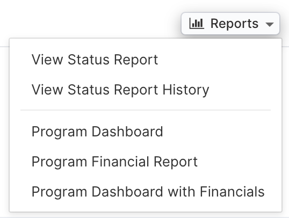This screenshot has height=218, width=289.
Task: Select Program Dashboard with Financials
Action: [146, 192]
